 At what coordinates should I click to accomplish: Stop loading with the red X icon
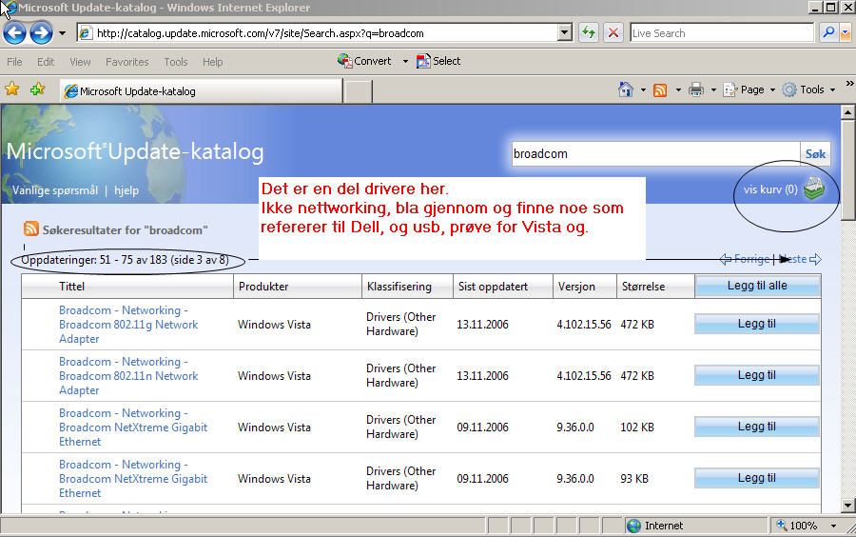tap(613, 32)
